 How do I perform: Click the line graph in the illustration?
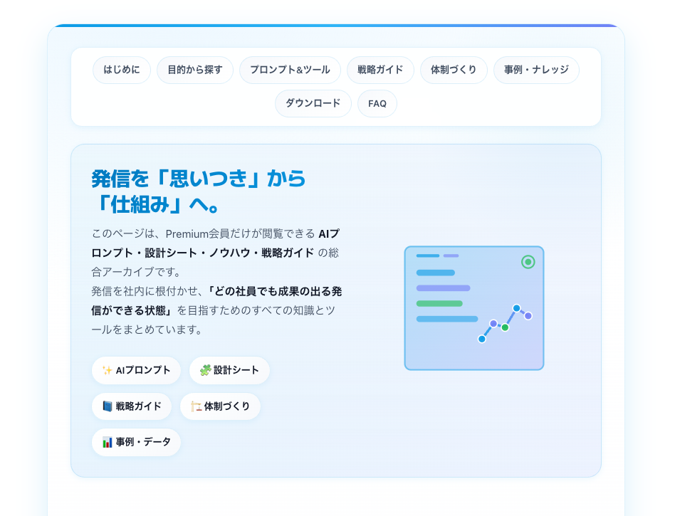point(505,324)
